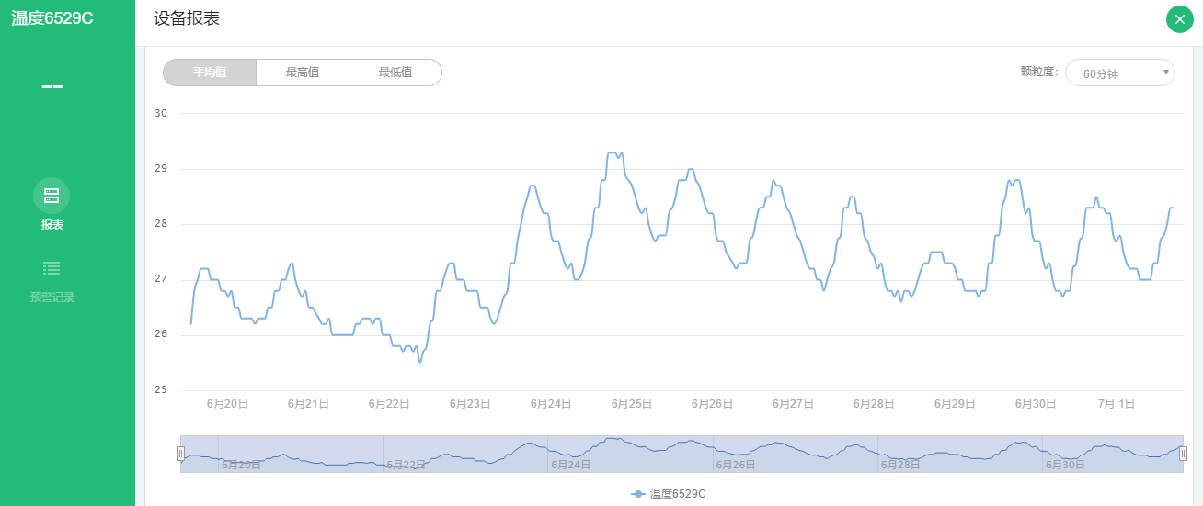Click the 温度6529C title in sidebar

tap(52, 18)
